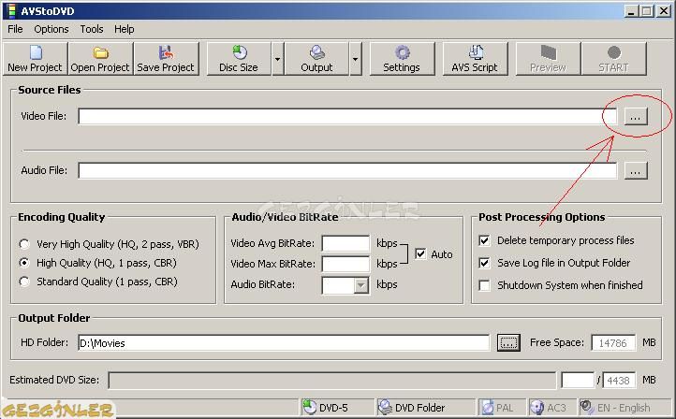Click the 4438 MB disc capacity value

[x=619, y=381]
